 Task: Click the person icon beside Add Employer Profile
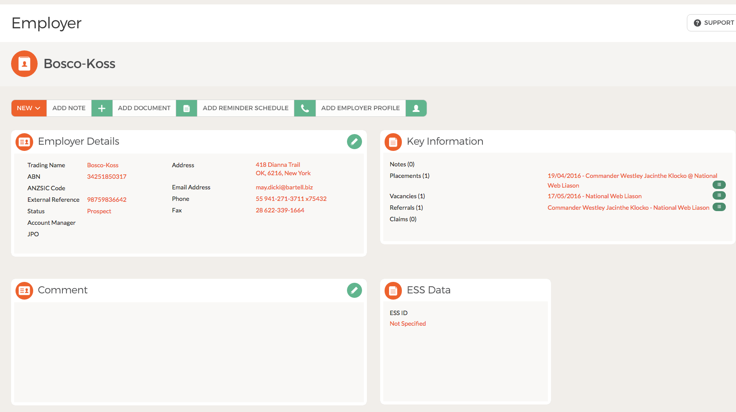[x=416, y=108]
